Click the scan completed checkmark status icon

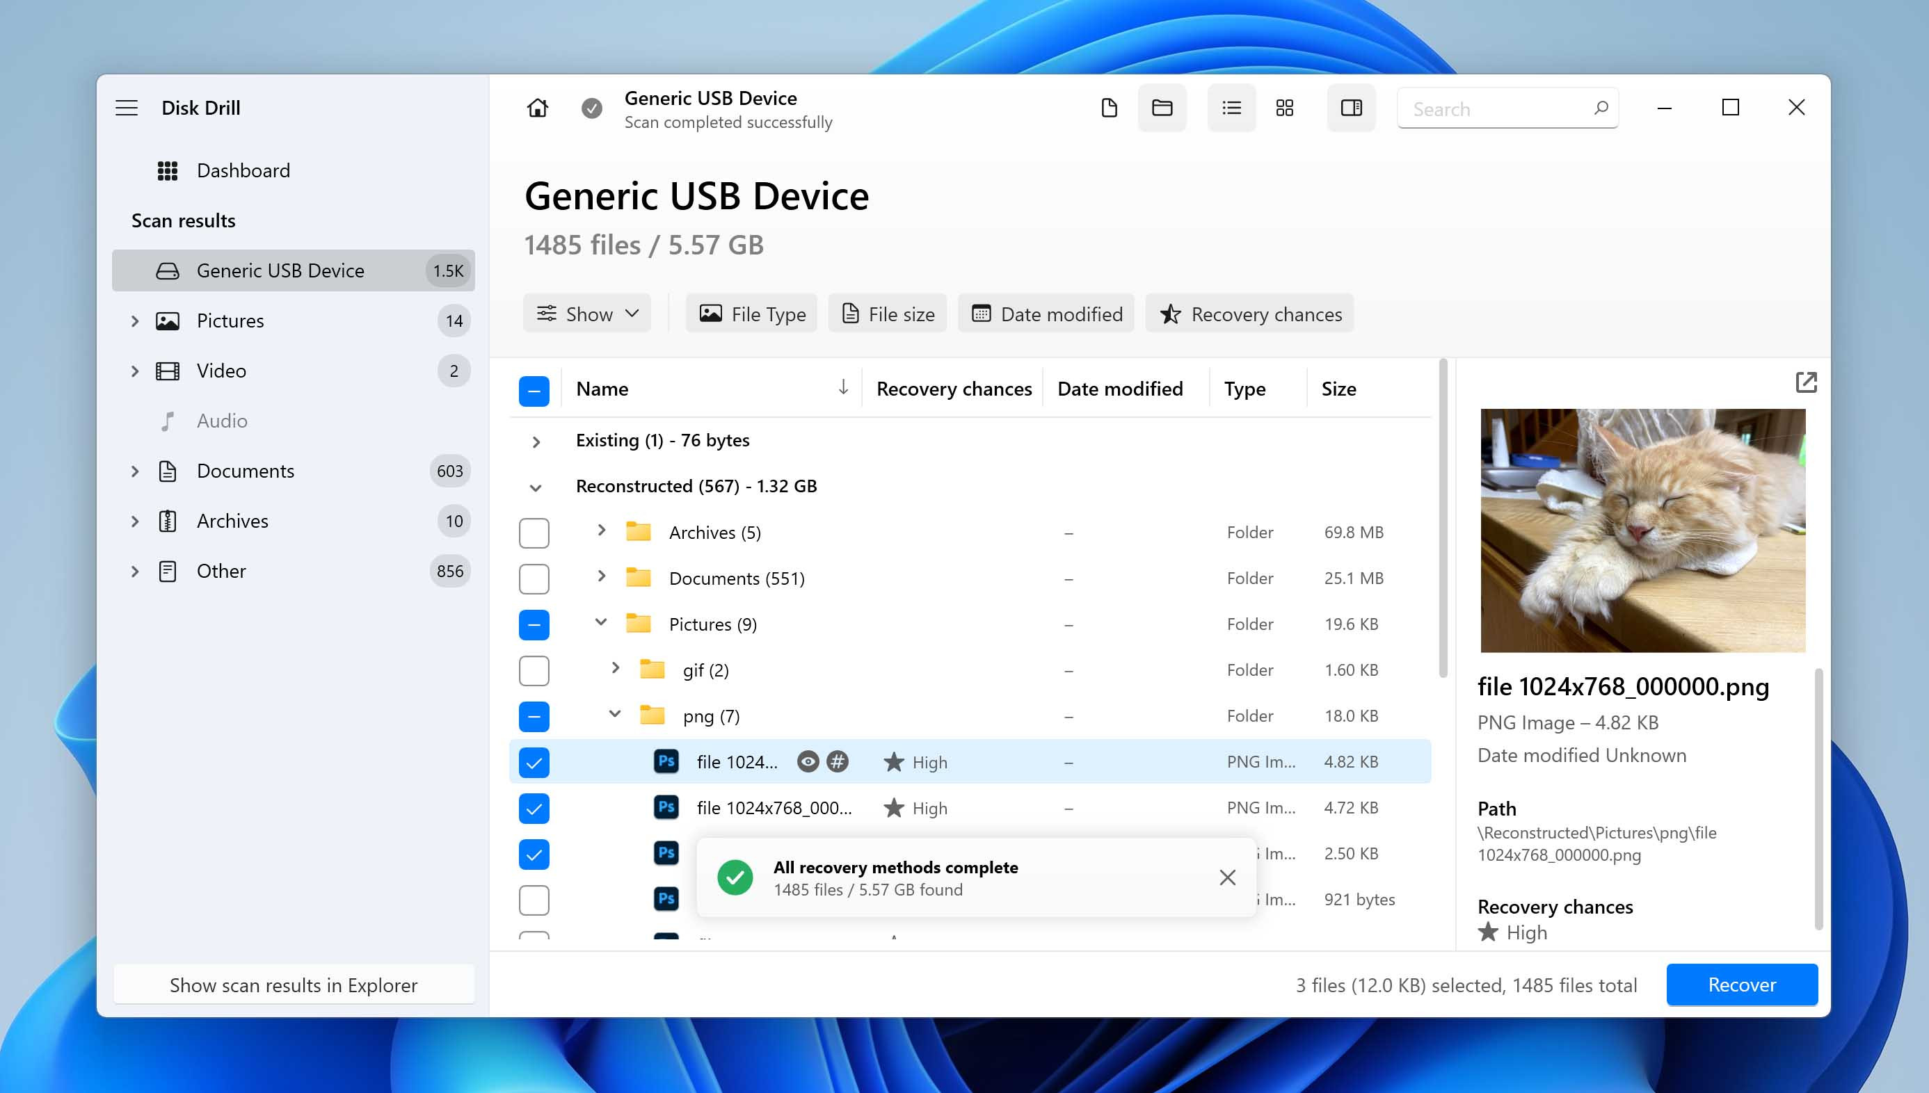point(592,109)
